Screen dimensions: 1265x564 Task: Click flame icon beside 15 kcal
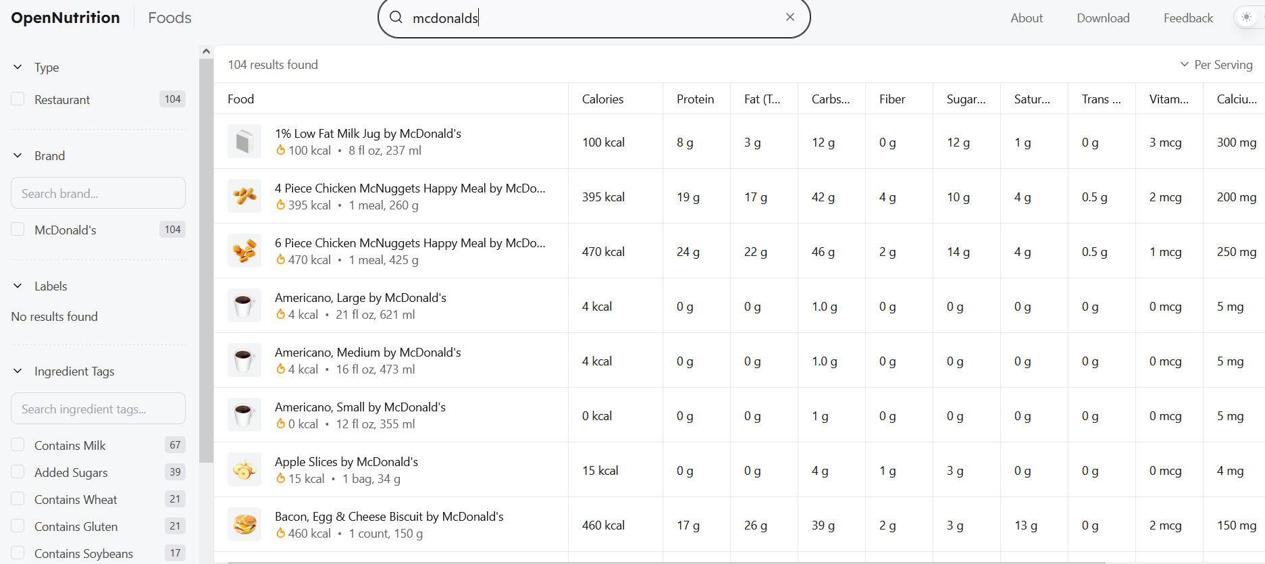click(x=280, y=478)
